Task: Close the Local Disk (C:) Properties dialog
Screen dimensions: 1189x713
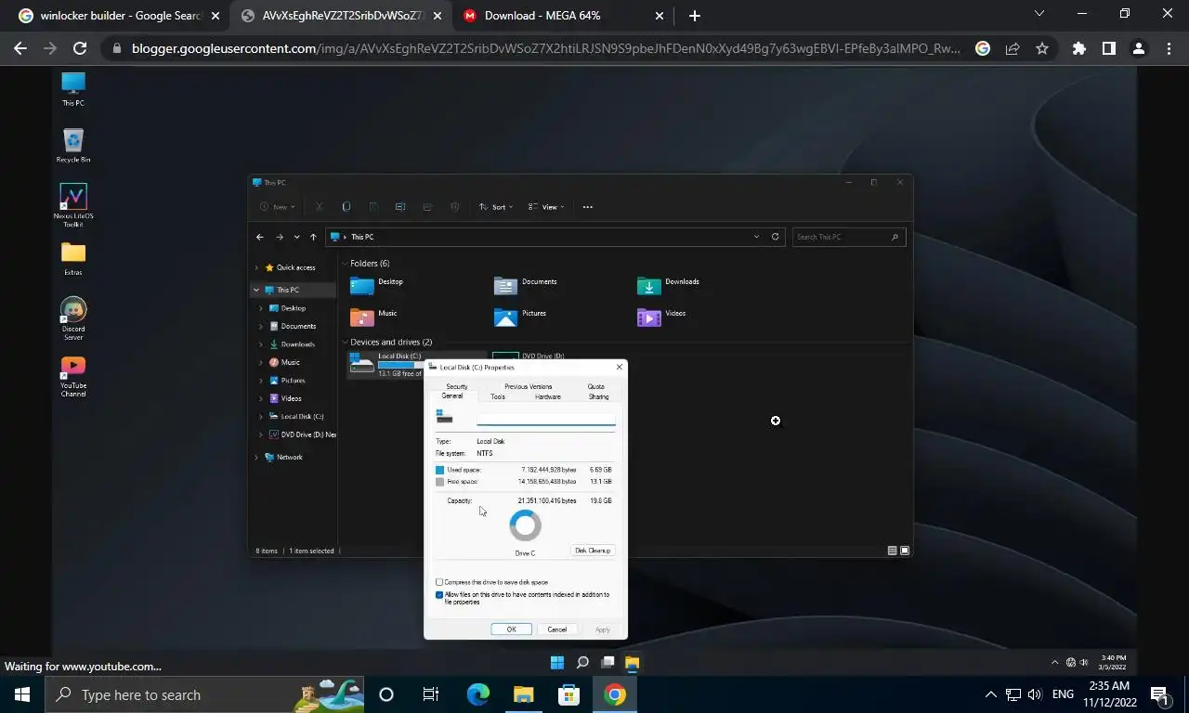Action: click(x=620, y=368)
